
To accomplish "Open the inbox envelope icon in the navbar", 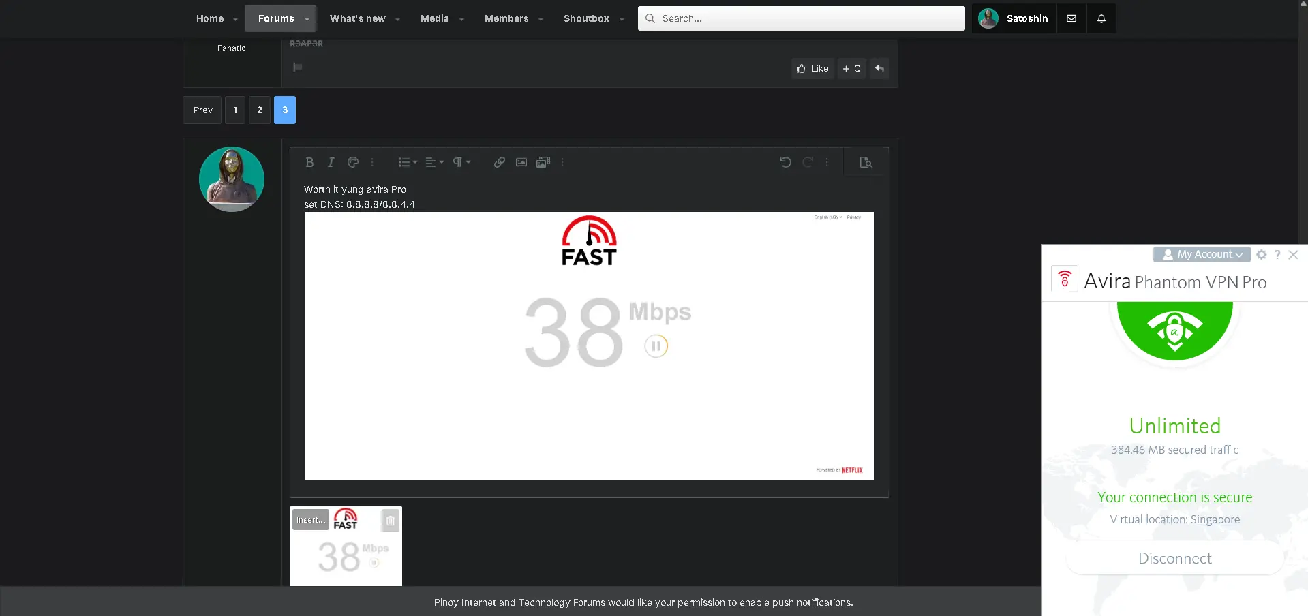I will [x=1071, y=18].
